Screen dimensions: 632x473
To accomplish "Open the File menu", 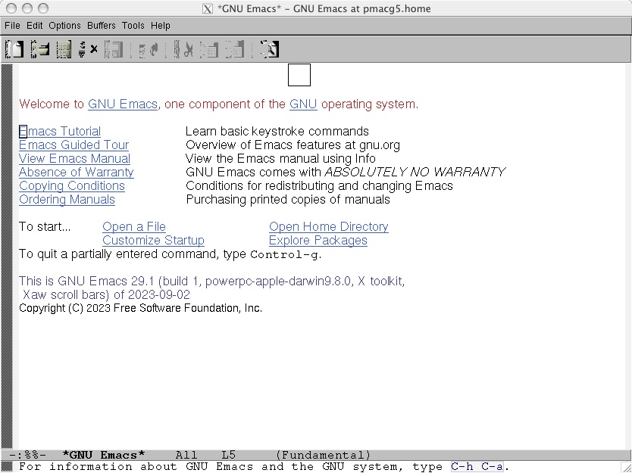I will coord(12,26).
